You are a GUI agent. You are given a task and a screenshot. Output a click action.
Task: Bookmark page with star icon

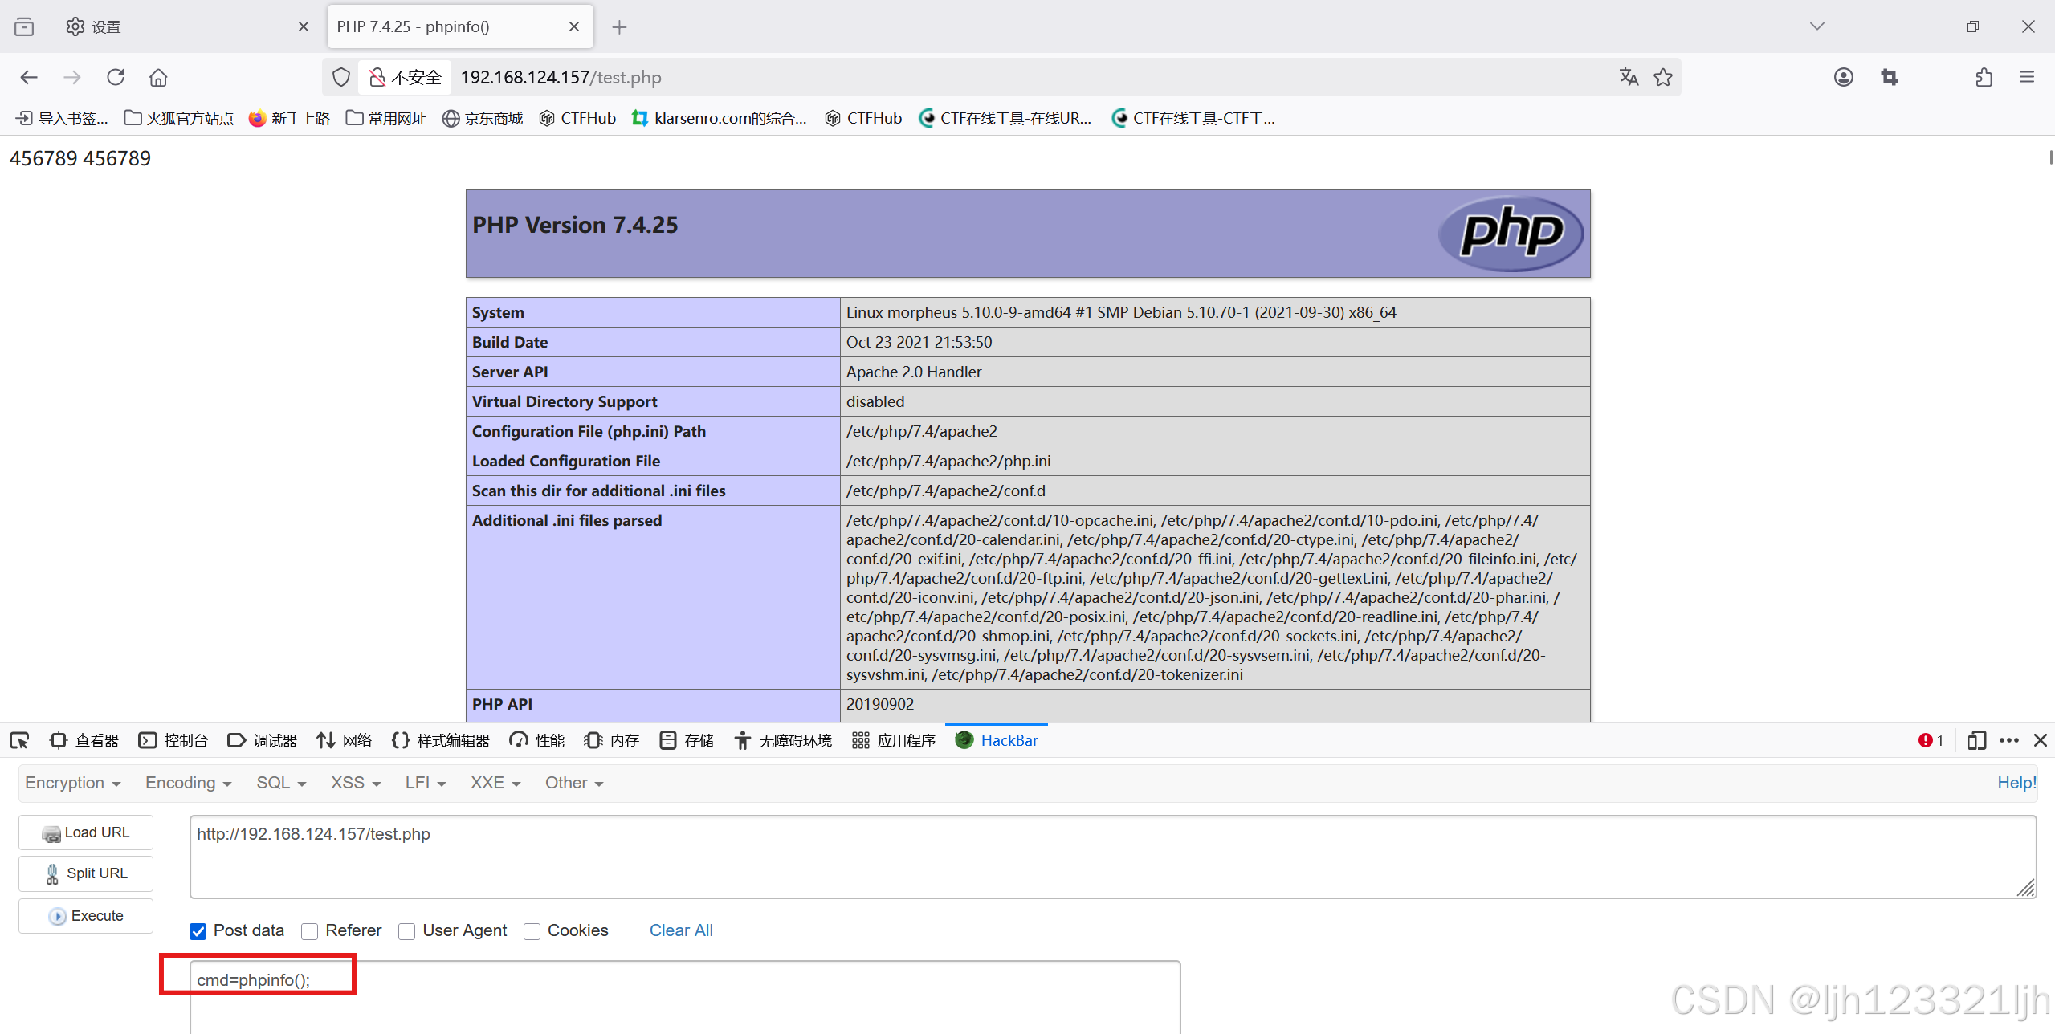pyautogui.click(x=1663, y=77)
